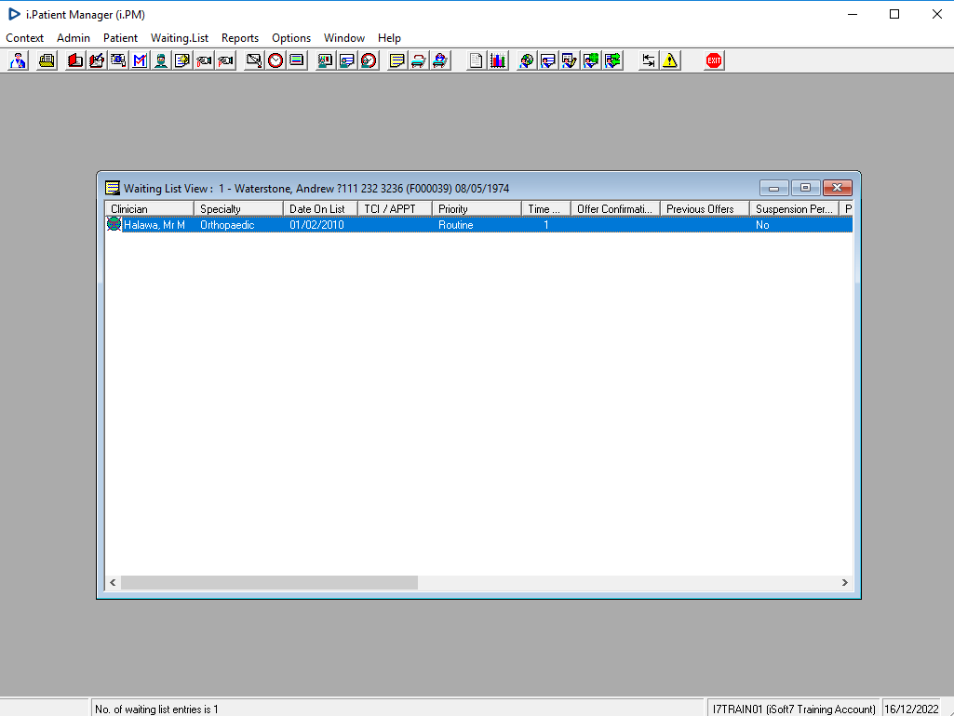
Task: Open the Admin menu
Action: [x=74, y=38]
